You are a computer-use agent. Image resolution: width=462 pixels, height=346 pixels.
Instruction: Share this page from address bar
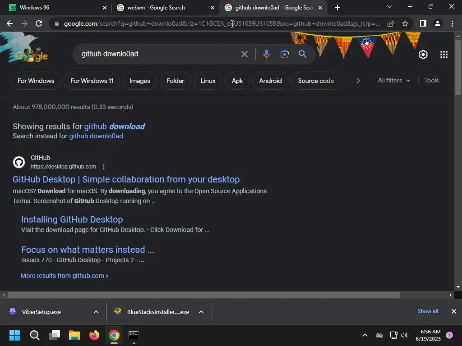click(x=391, y=23)
